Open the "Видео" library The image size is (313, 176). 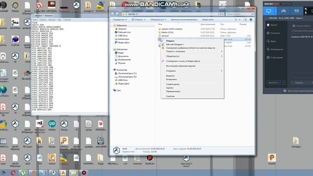point(121,53)
